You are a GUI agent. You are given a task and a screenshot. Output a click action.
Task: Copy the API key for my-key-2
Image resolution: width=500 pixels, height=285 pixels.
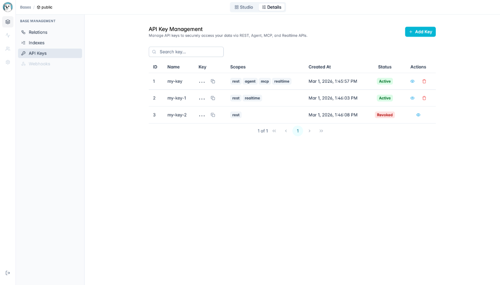coord(213,114)
